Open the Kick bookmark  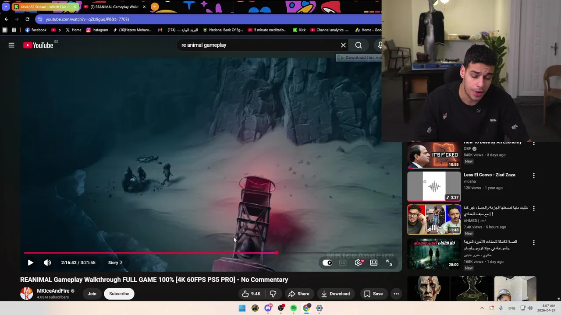click(x=299, y=30)
